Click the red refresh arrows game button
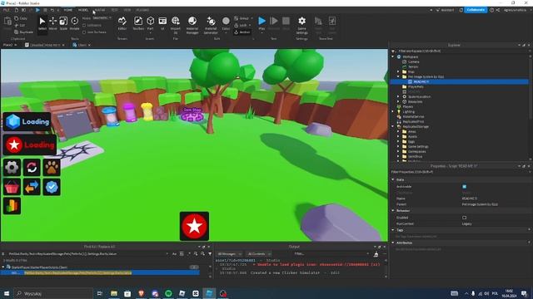This screenshot has width=533, height=299. click(32, 167)
